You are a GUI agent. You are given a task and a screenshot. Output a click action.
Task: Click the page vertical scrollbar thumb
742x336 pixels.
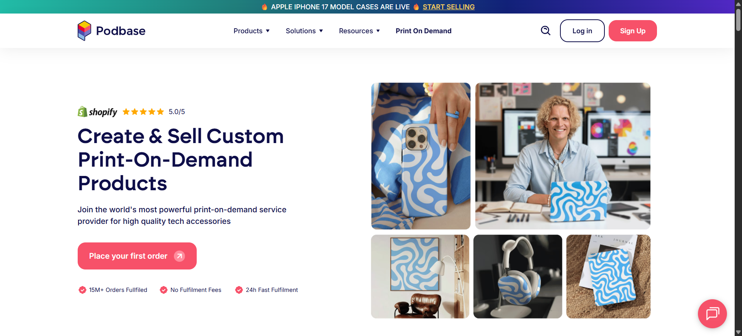point(738,19)
